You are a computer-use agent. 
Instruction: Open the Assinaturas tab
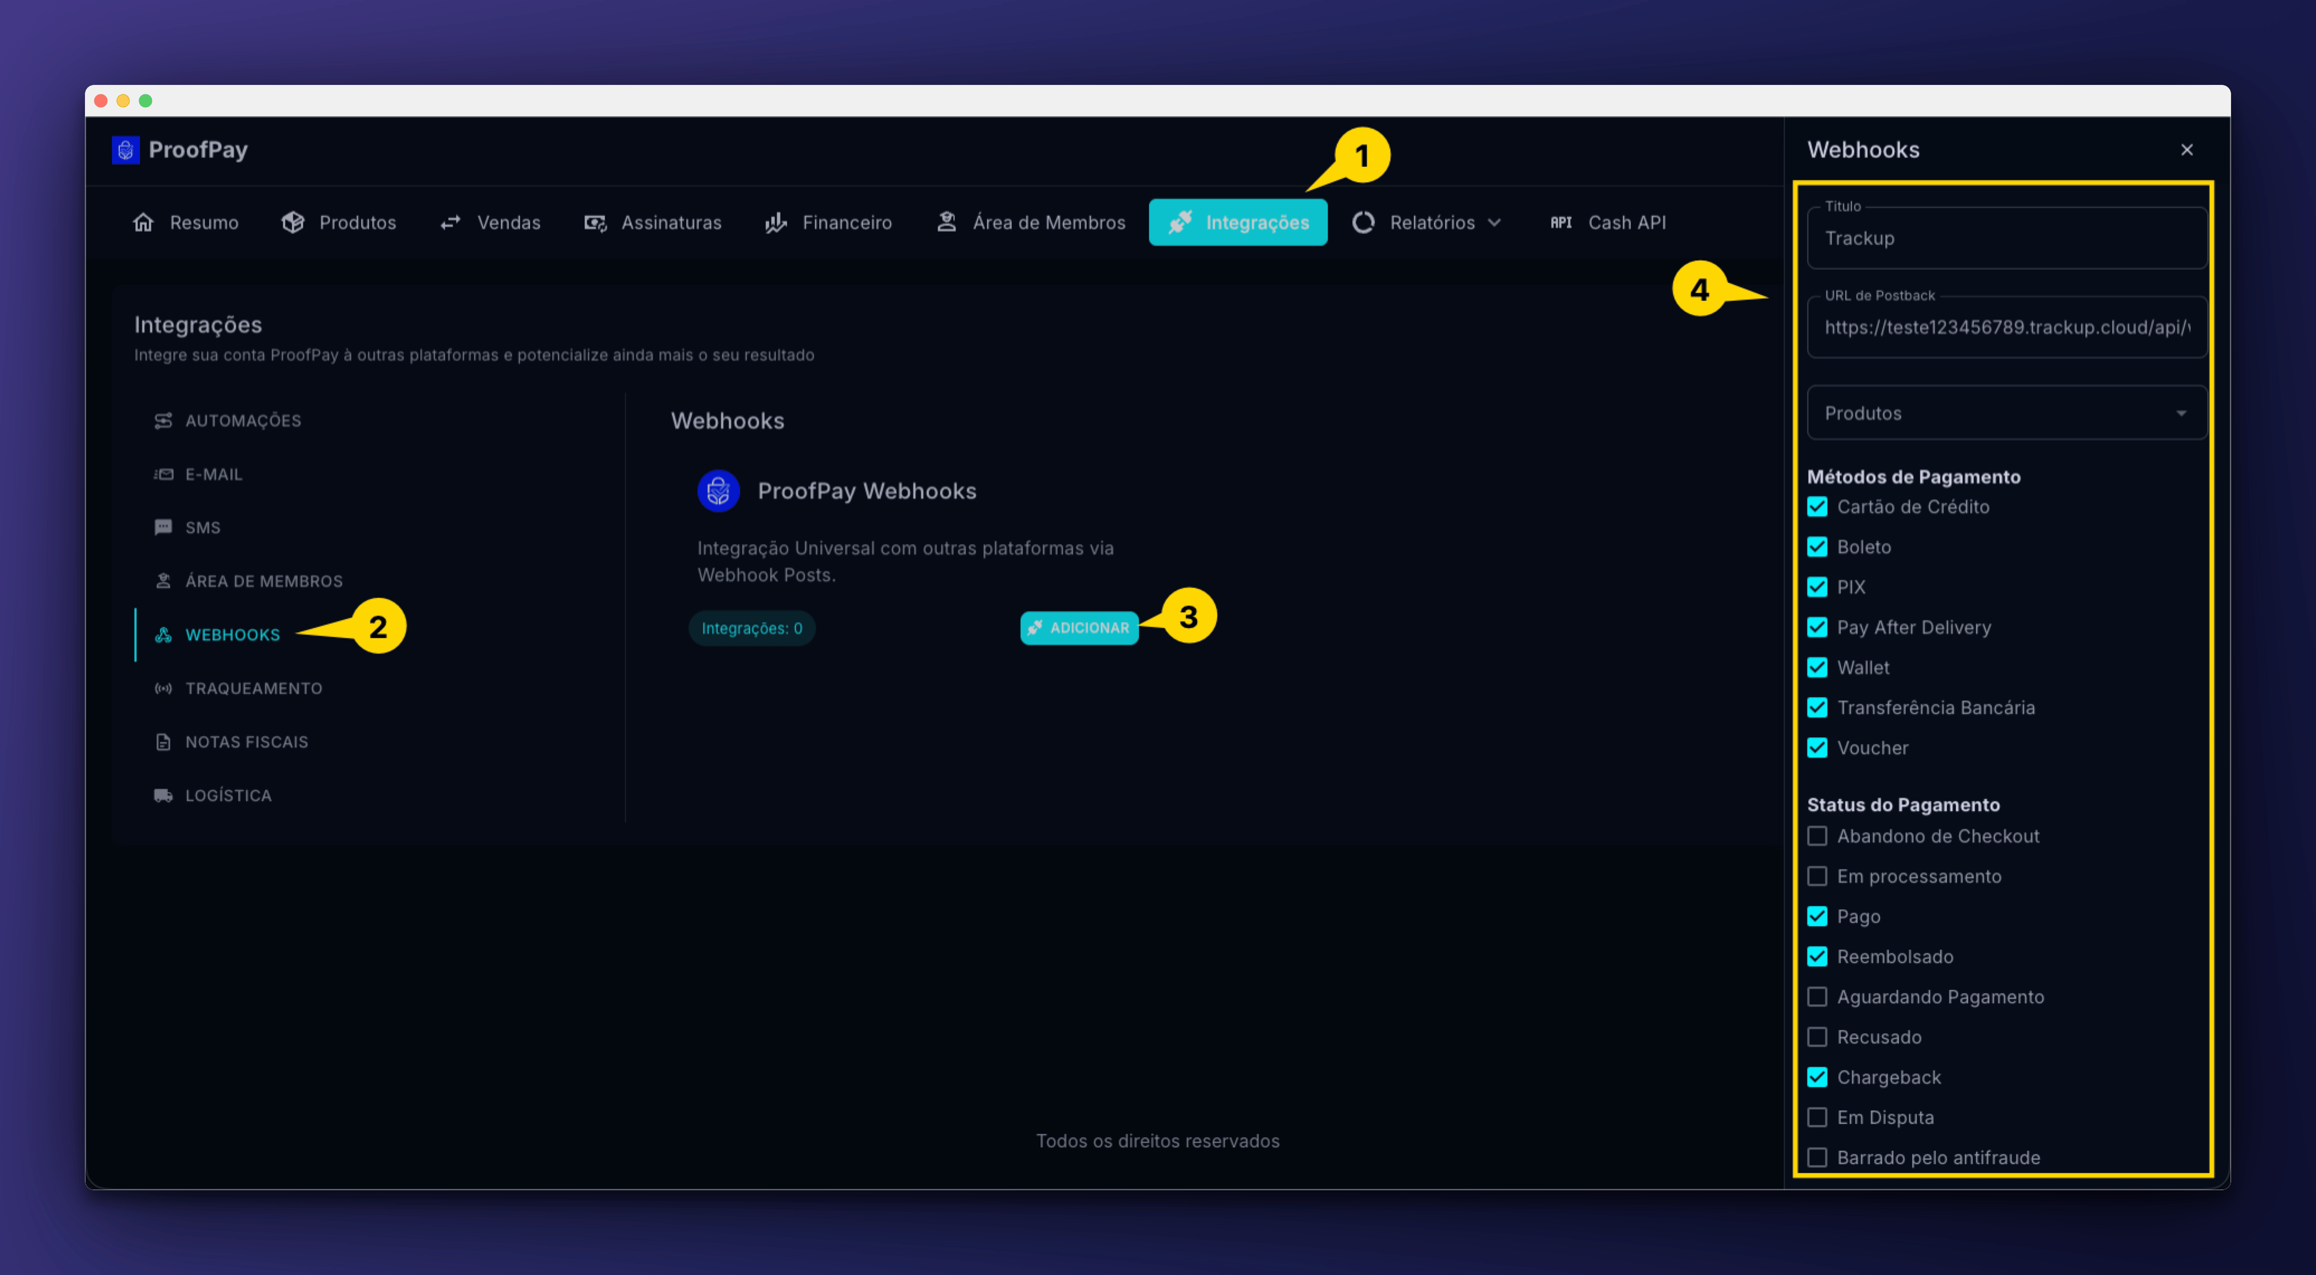[x=653, y=223]
